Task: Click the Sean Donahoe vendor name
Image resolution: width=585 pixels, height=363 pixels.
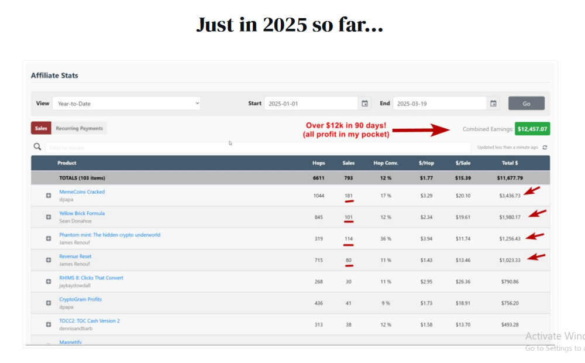Action: coord(75,221)
